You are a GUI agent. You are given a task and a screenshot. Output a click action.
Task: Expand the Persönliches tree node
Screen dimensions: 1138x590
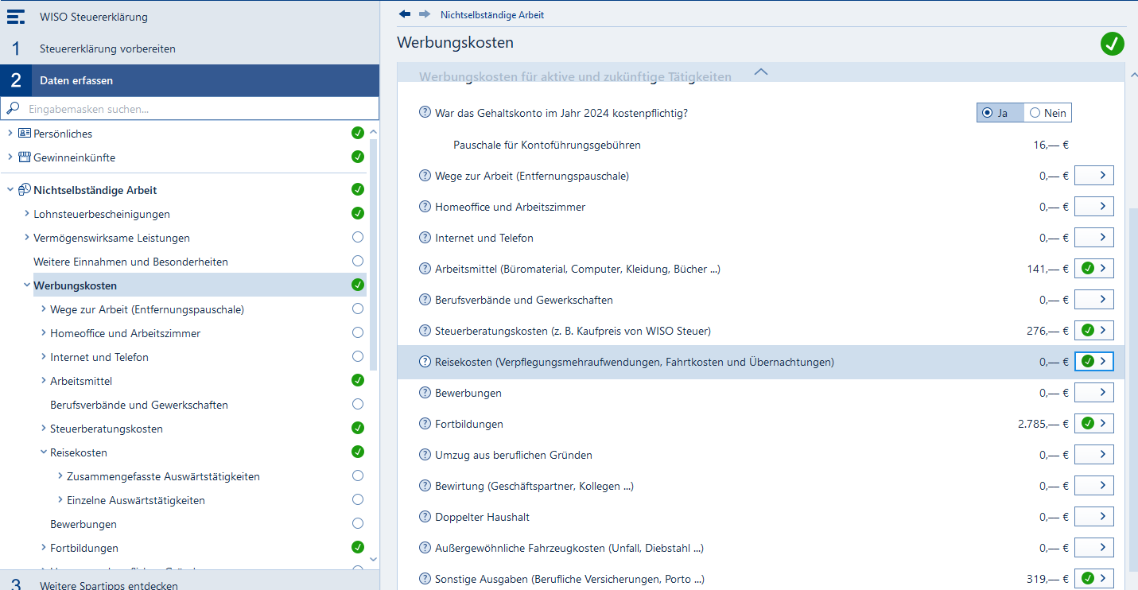10,134
